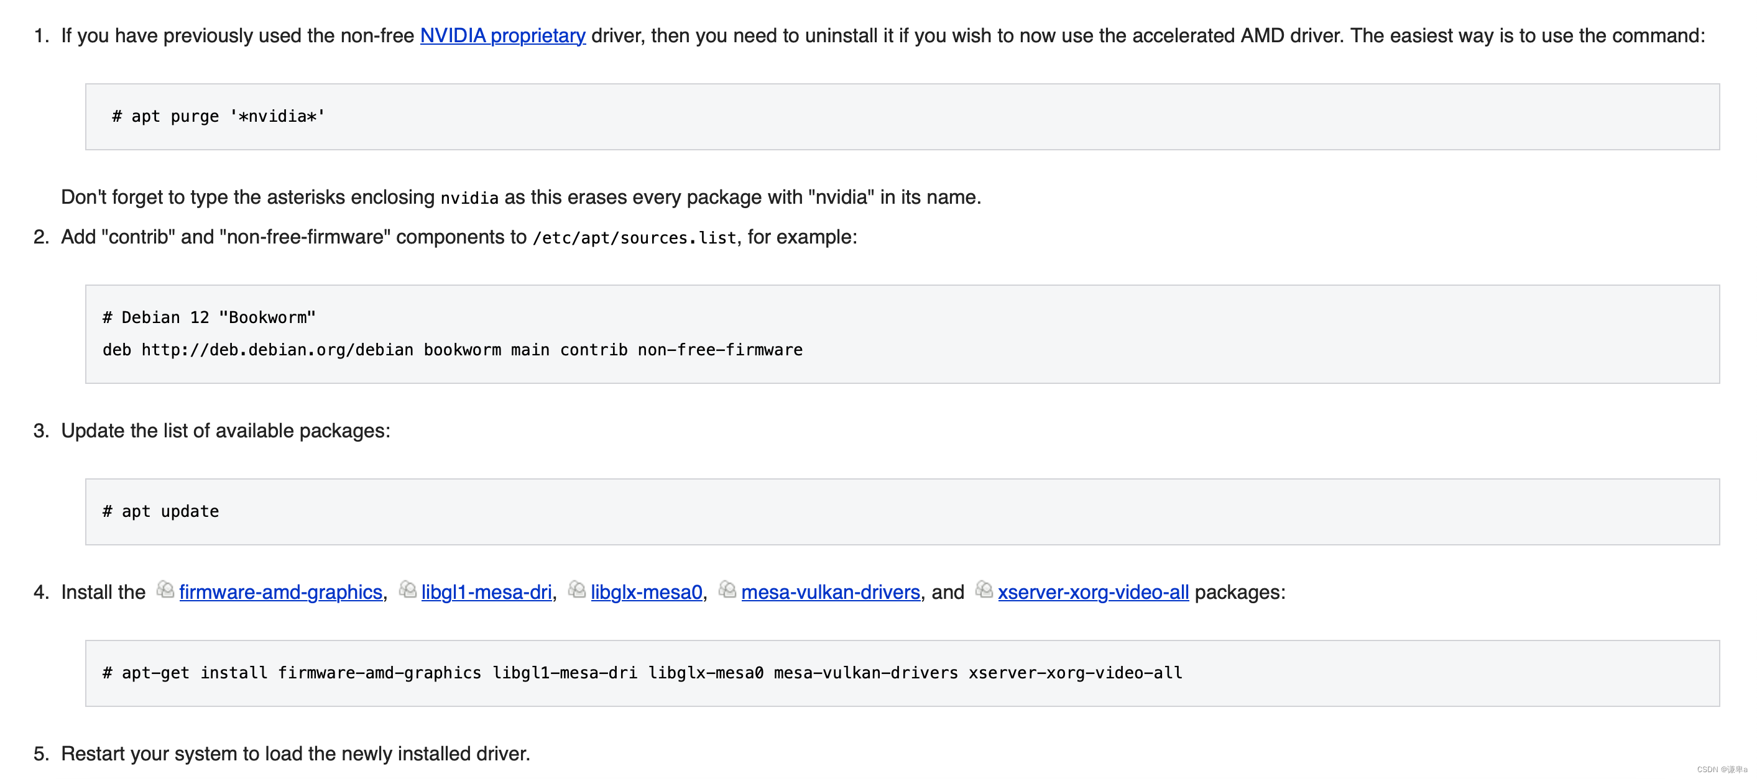
Task: Click the inline /etc/apt/sources.list path
Action: click(x=634, y=238)
